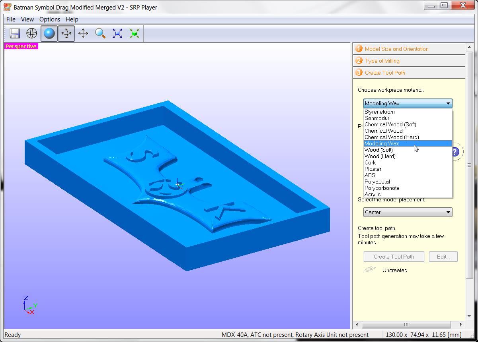
Task: Click the XYZ axis indicator
Action: pos(29,305)
